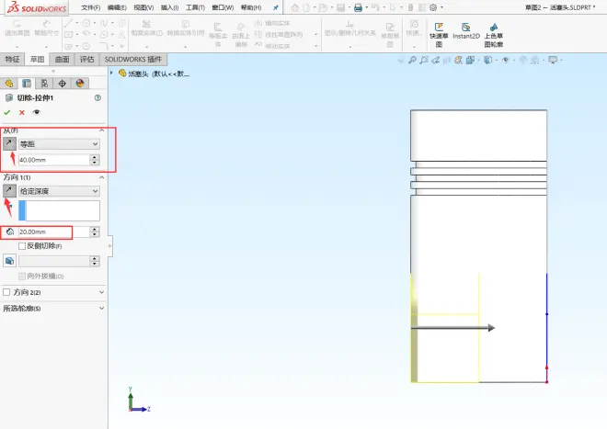Cancel the cut-extrude with red X
The width and height of the screenshot is (607, 429).
22,112
